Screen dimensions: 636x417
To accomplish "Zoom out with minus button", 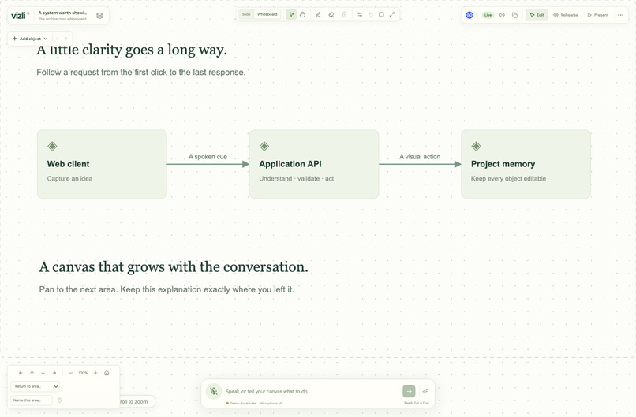I will (71, 373).
